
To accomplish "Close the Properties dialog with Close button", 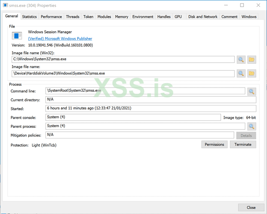I will tap(251, 208).
